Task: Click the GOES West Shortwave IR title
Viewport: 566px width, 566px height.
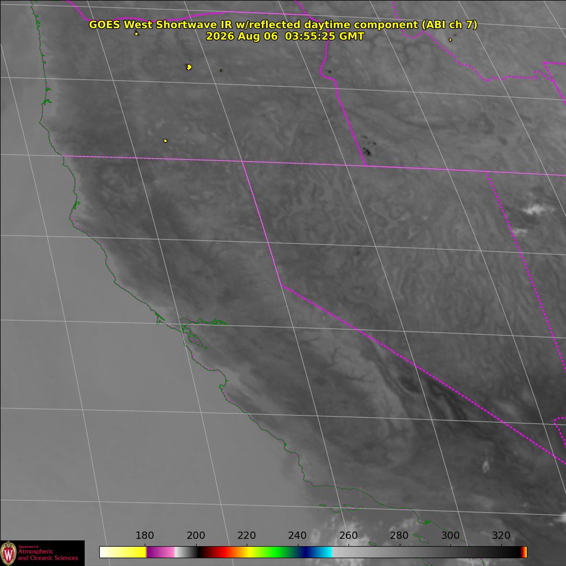Action: click(x=283, y=25)
